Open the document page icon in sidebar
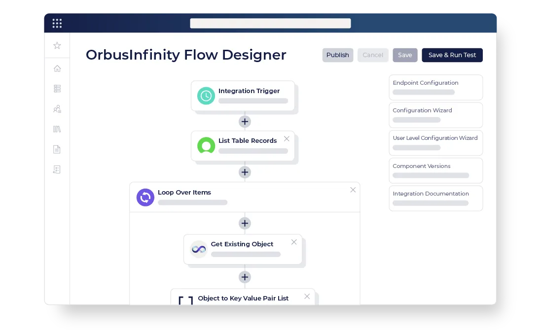 pyautogui.click(x=57, y=149)
